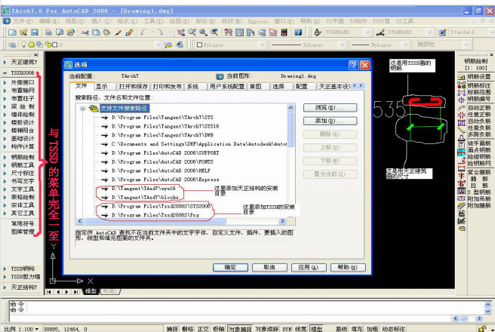Open the 文件(F) menu

point(23,21)
